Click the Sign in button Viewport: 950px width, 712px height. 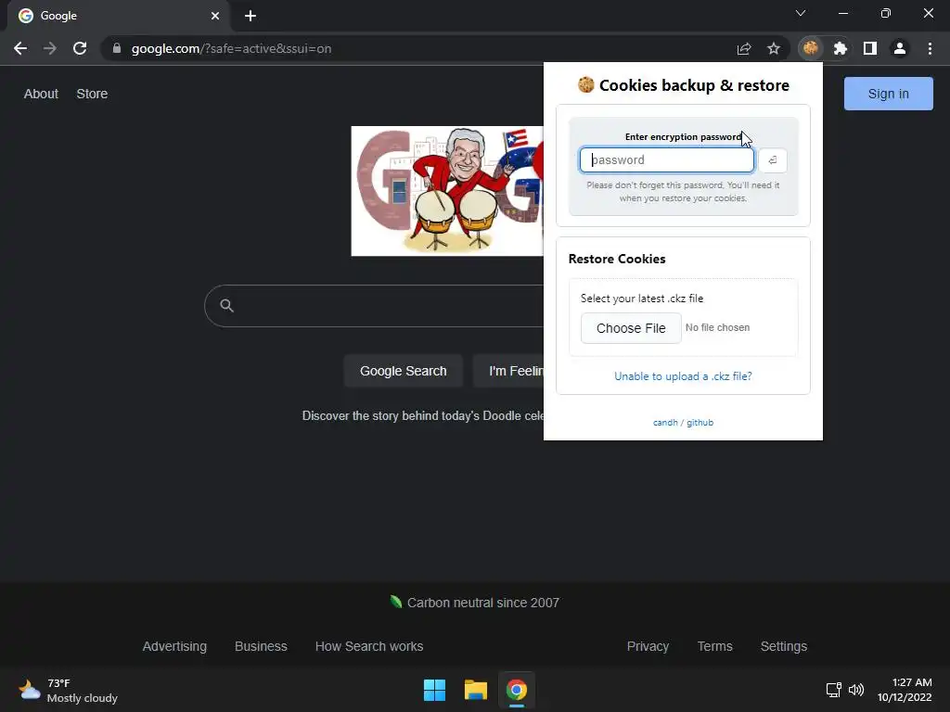click(x=888, y=94)
